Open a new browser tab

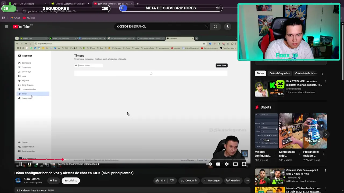[138, 4]
